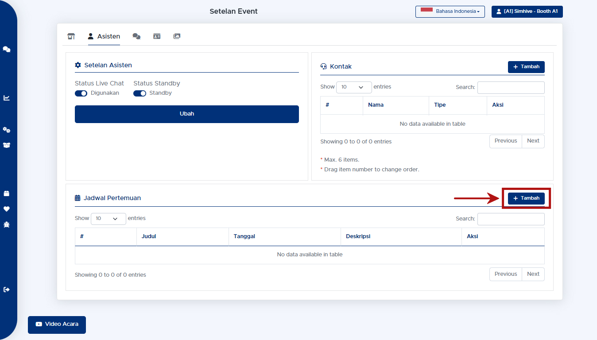Click the heart icon in the sidebar
The height and width of the screenshot is (340, 597).
pos(7,209)
